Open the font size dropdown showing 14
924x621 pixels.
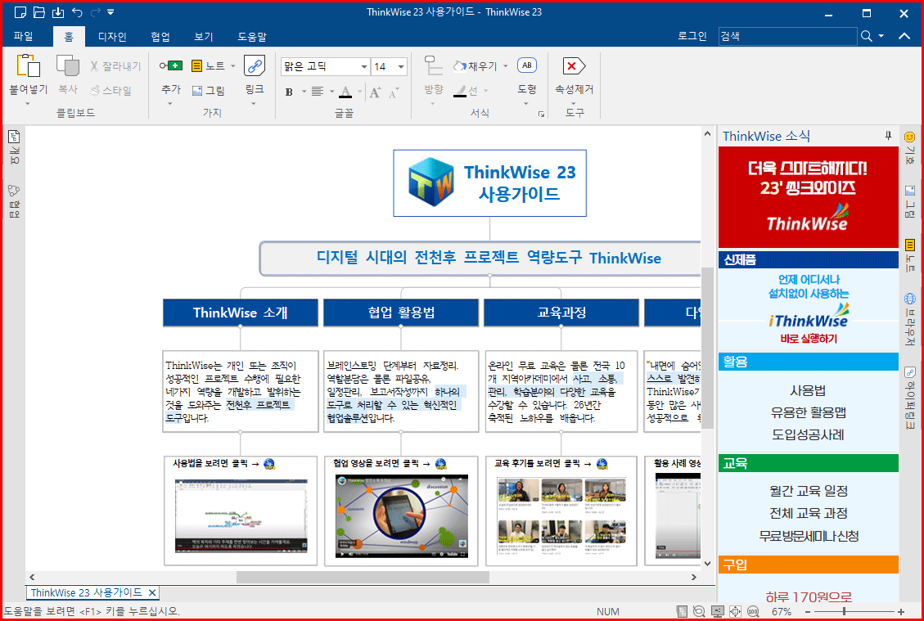click(401, 66)
